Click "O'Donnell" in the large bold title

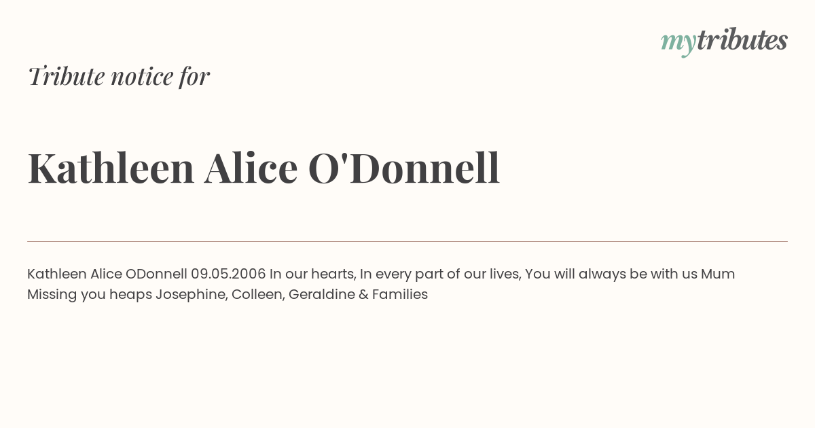click(x=404, y=168)
